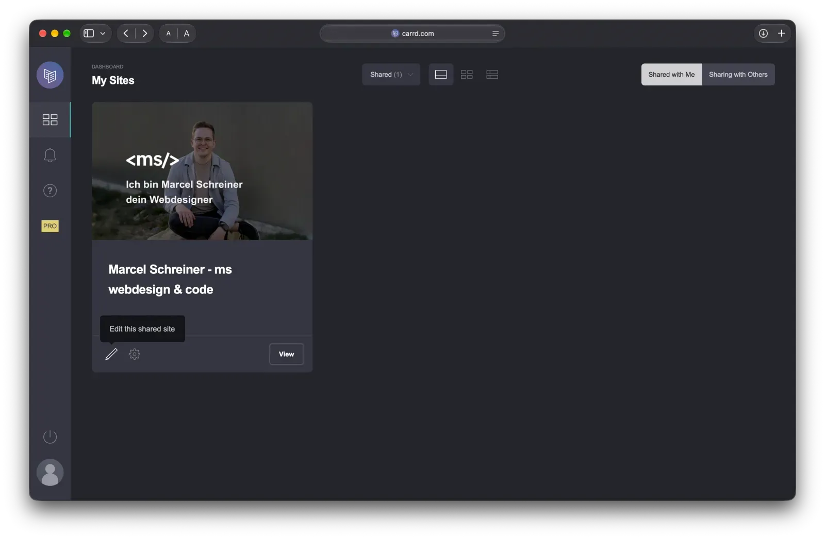Toggle Safari sidebar button
This screenshot has width=825, height=539.
pyautogui.click(x=89, y=33)
